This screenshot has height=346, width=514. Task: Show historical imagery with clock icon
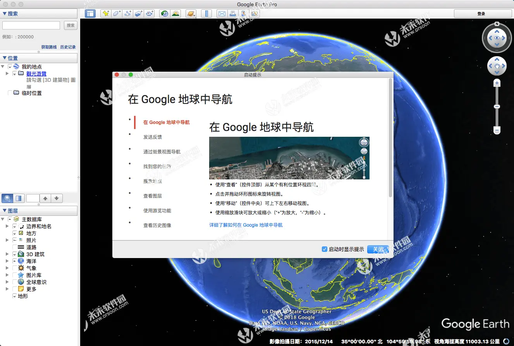coord(165,14)
